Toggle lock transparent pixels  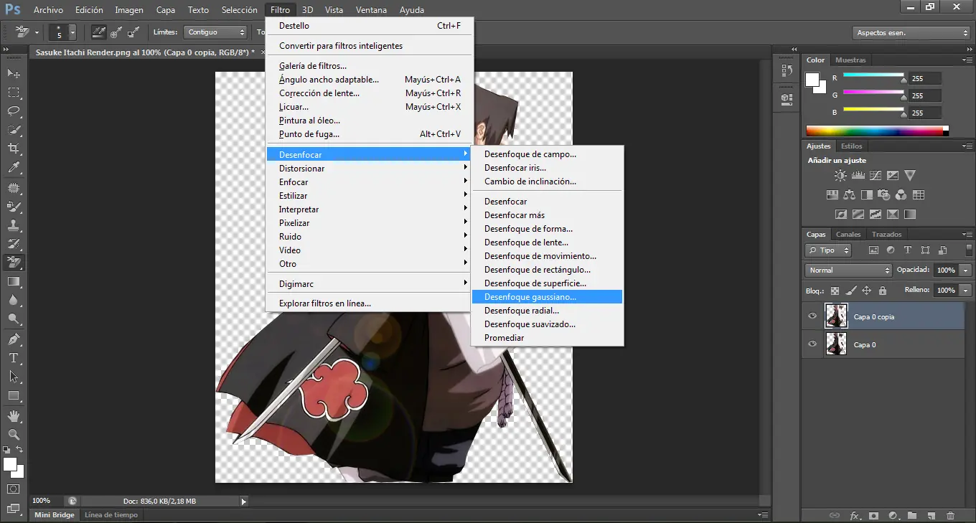pyautogui.click(x=835, y=291)
